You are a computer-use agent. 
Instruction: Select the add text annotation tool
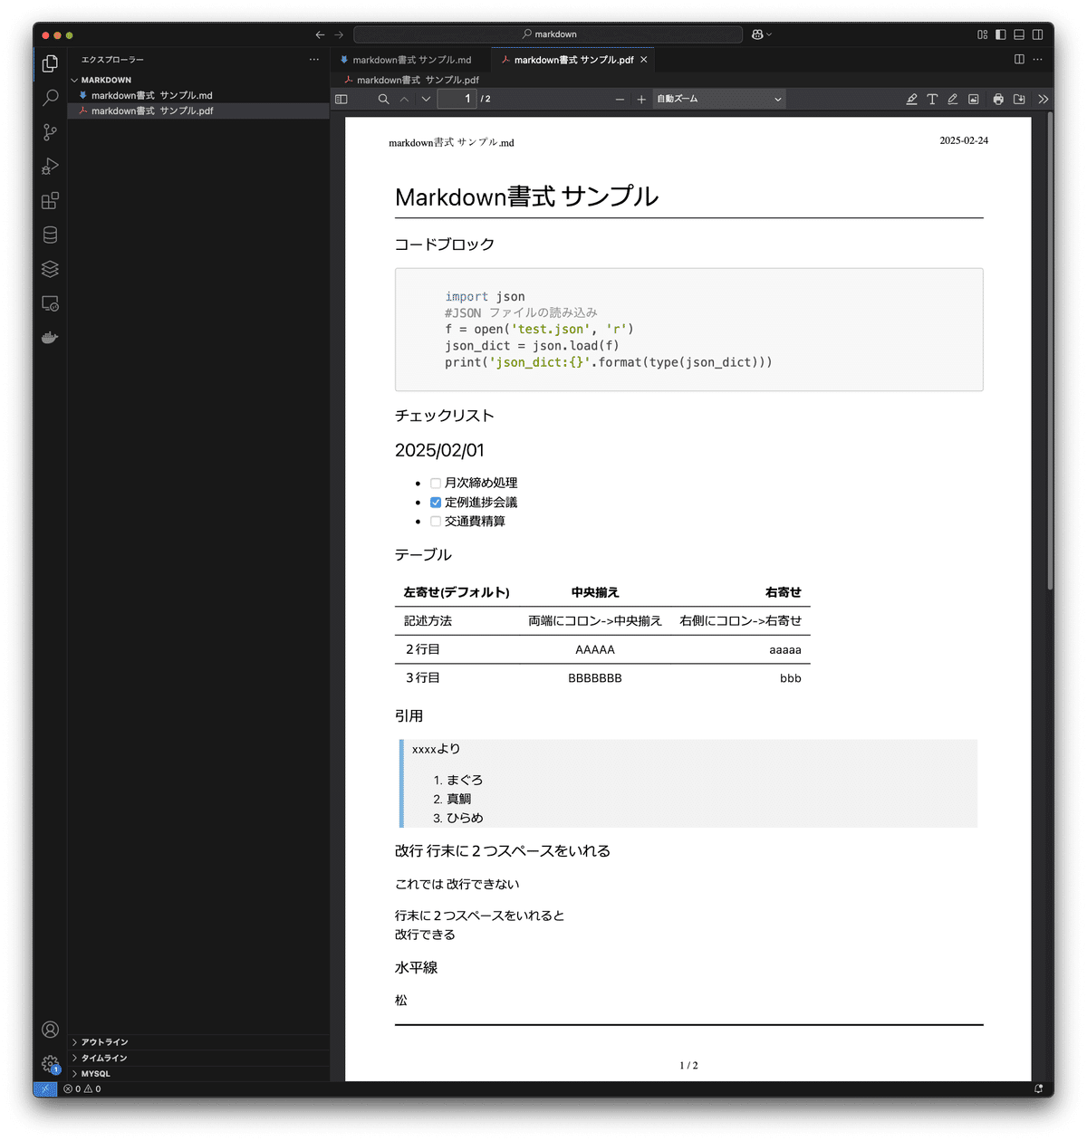click(932, 100)
